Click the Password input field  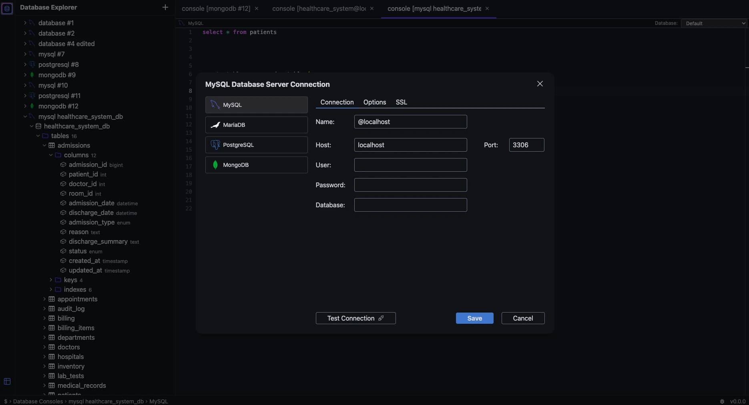(410, 185)
